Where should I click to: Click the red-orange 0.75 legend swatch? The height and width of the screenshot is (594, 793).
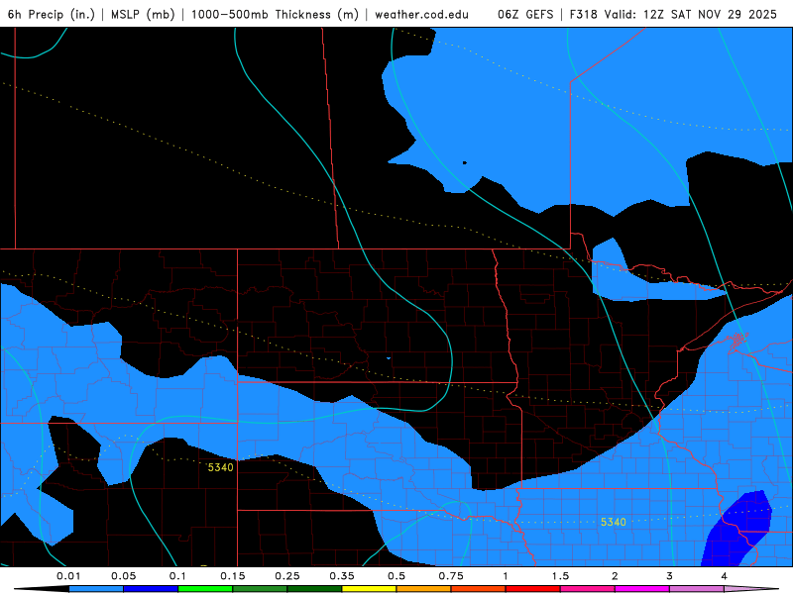tap(479, 589)
